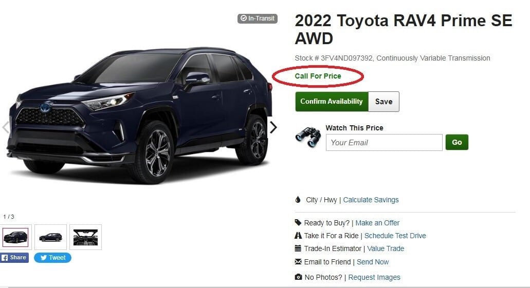Select the side-view car thumbnail
The image size is (530, 288).
point(51,237)
